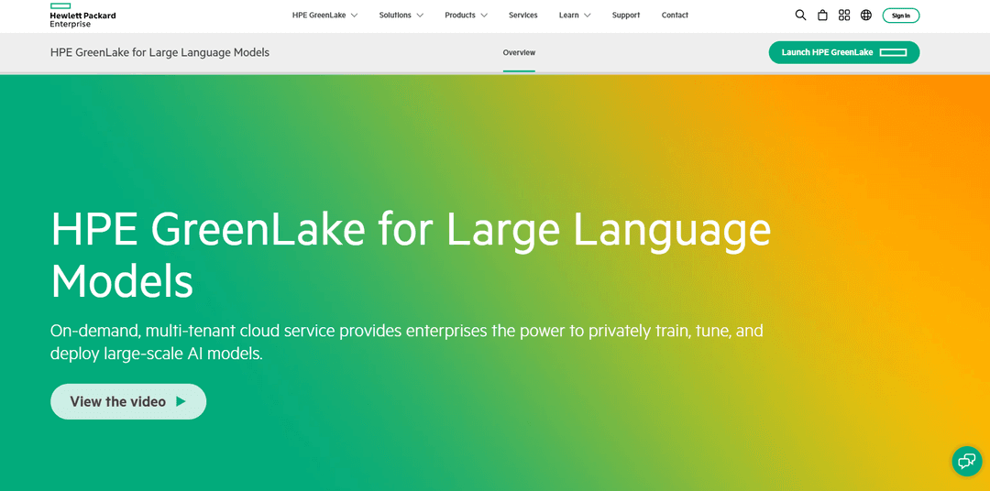Open the Contact menu item

pos(675,16)
